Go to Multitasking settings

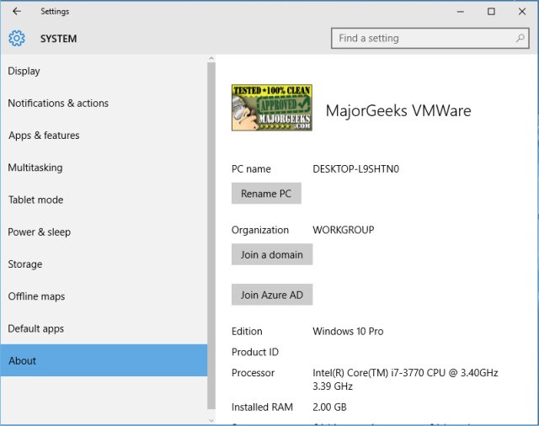click(104, 168)
